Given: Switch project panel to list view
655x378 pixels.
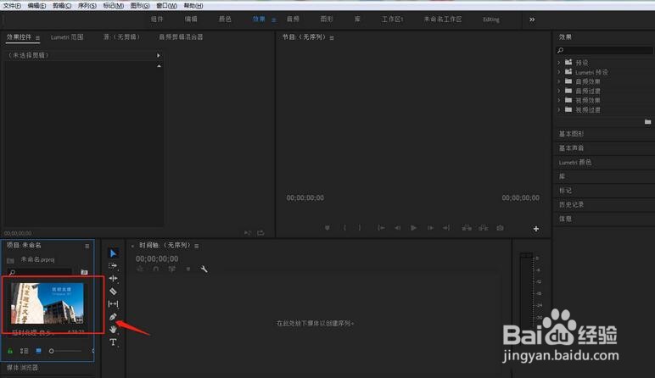Looking at the screenshot, I should point(25,351).
